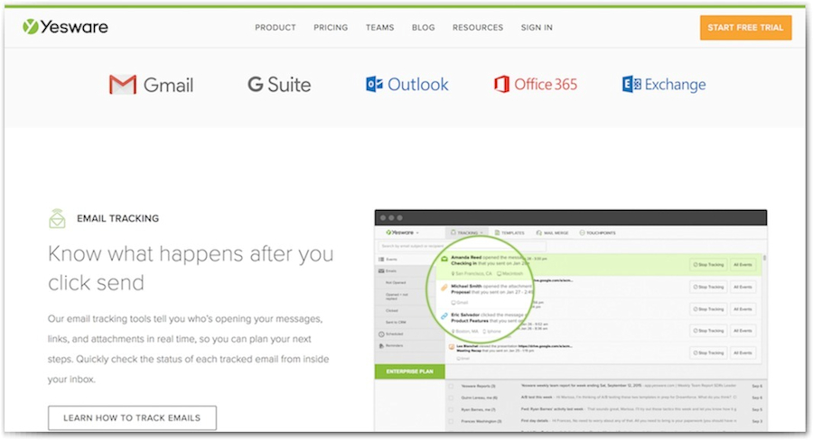The width and height of the screenshot is (813, 440).
Task: Click All Events on Amanda Reed's row
Action: click(x=743, y=264)
